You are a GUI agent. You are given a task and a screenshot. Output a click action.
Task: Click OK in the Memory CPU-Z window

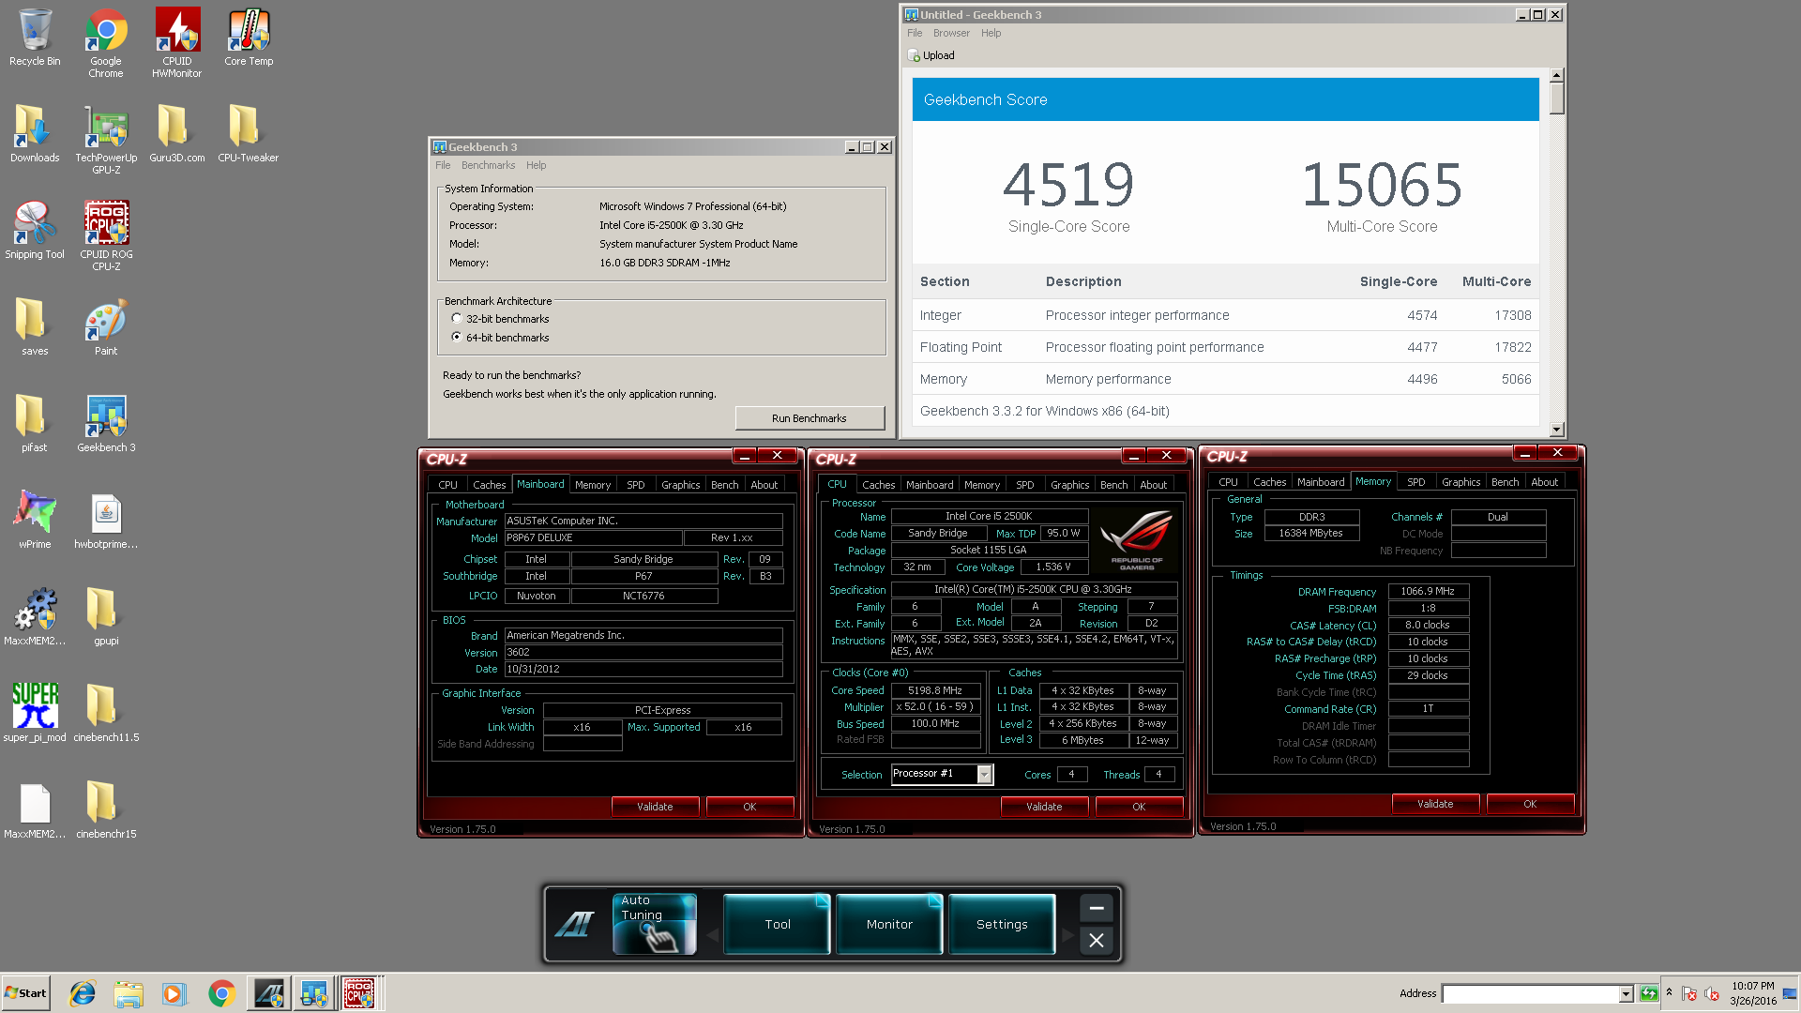pos(1530,804)
